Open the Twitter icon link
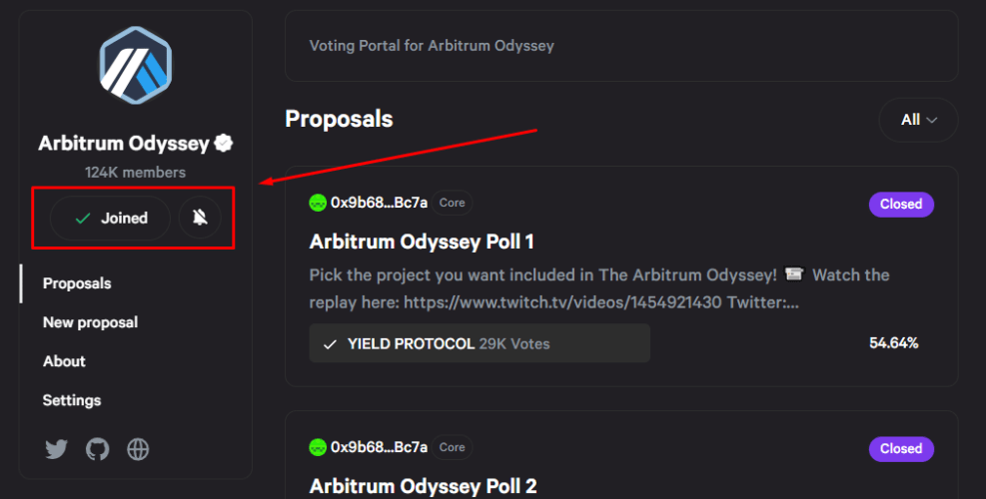Image resolution: width=986 pixels, height=499 pixels. 57,449
